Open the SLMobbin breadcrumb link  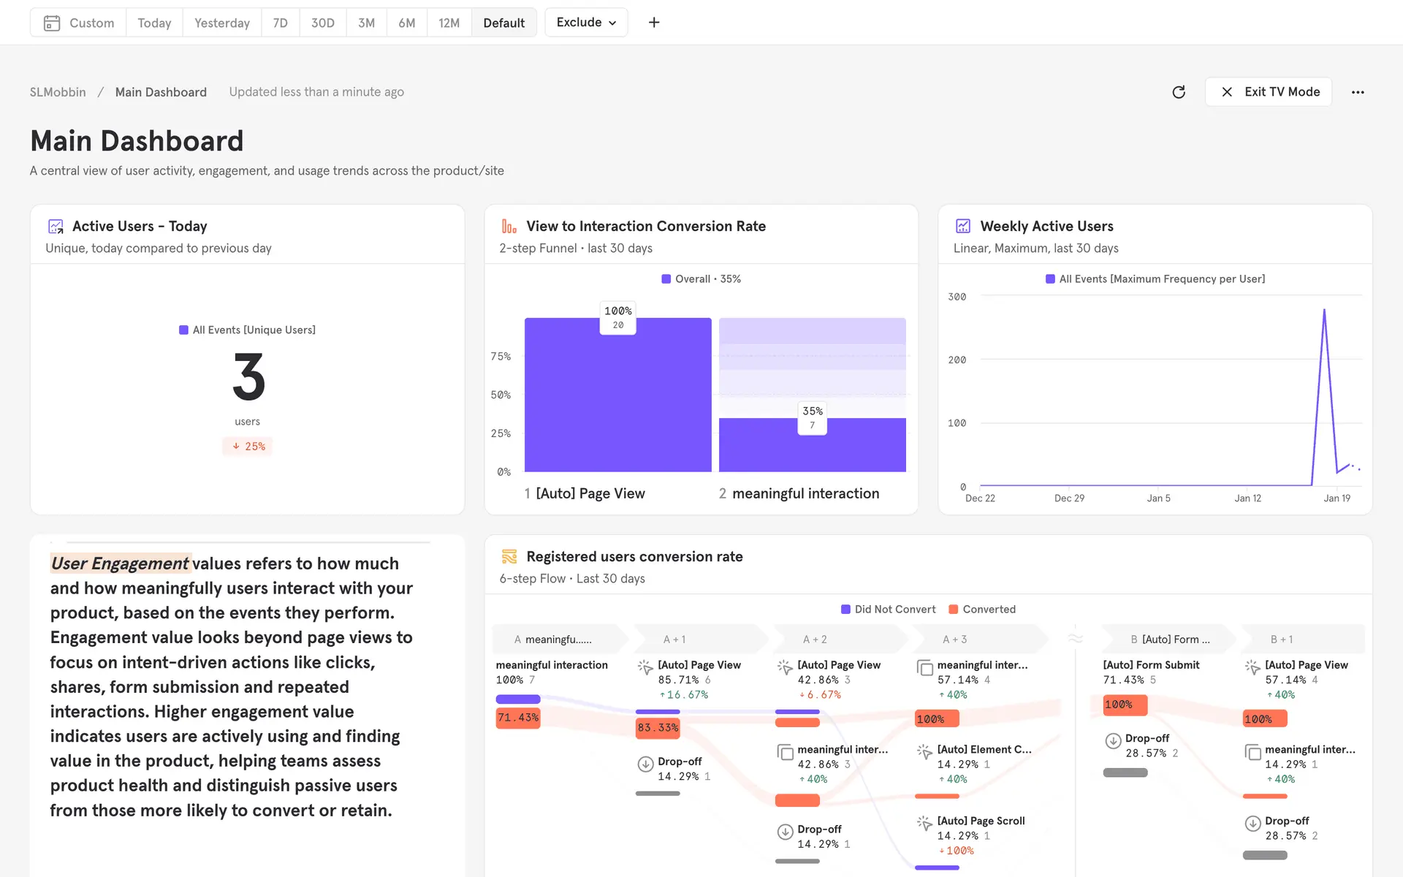click(58, 92)
